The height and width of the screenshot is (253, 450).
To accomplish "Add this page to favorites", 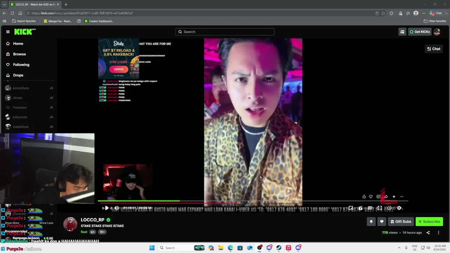I will 383,13.
